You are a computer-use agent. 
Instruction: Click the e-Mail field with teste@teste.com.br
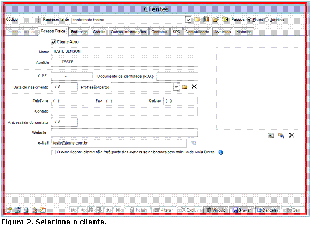coord(119,143)
